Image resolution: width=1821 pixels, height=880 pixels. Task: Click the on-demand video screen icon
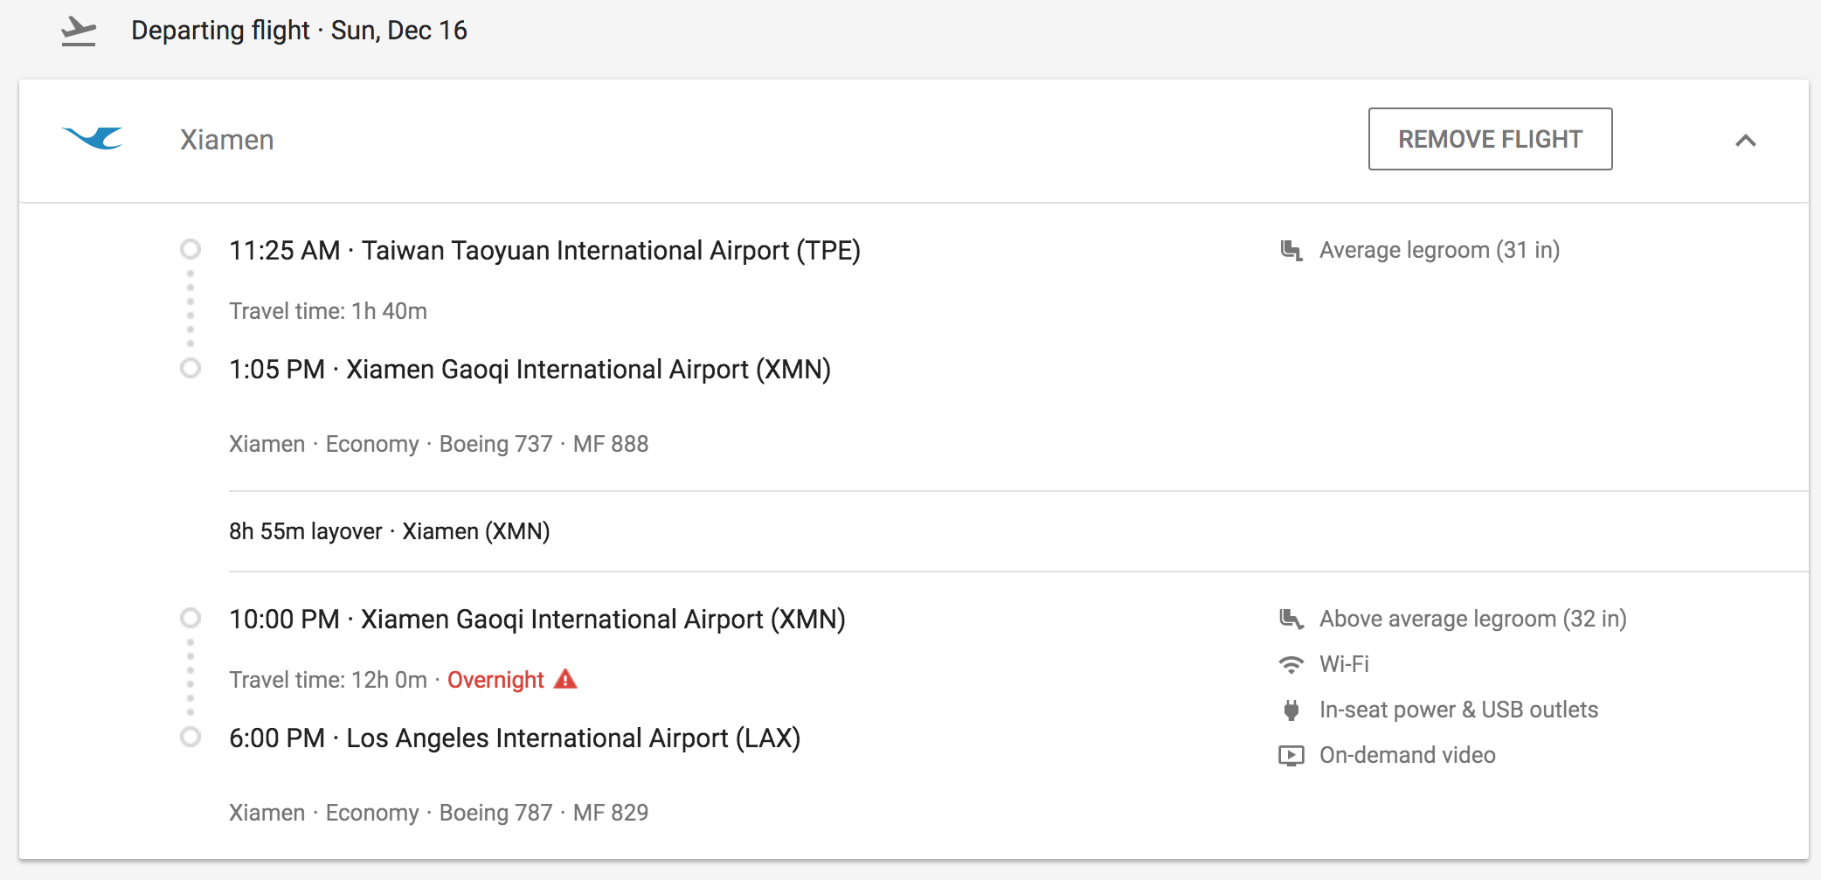[x=1291, y=756]
